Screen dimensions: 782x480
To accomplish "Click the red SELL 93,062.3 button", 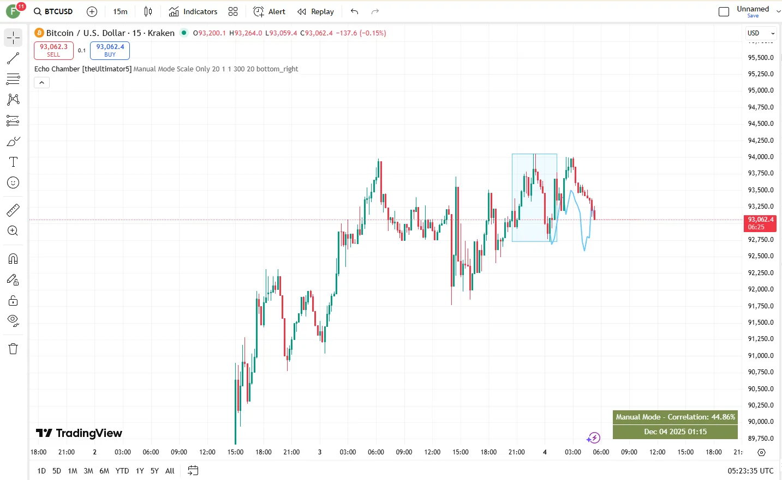I will pyautogui.click(x=53, y=50).
